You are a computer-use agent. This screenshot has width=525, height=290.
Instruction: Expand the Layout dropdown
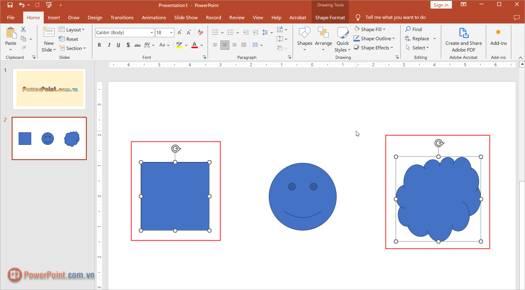coord(72,30)
